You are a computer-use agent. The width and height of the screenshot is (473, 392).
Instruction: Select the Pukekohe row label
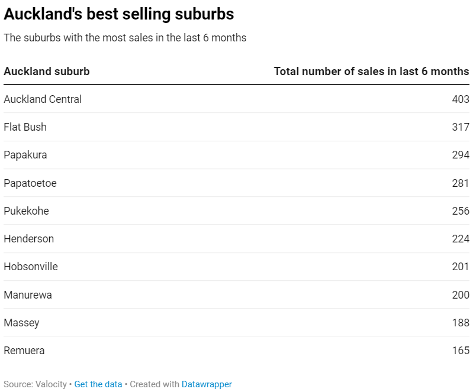click(26, 211)
